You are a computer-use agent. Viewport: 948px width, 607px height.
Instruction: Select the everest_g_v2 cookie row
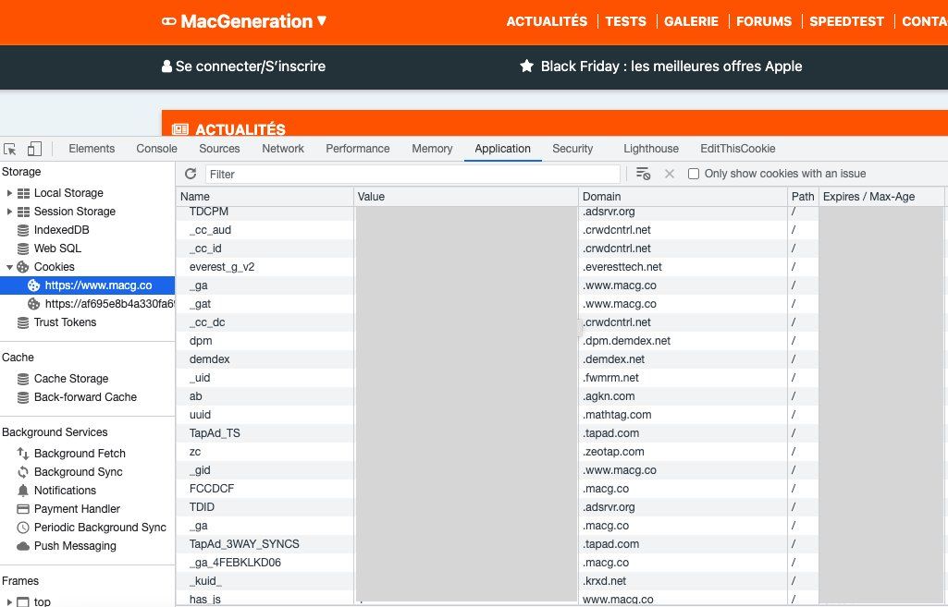[561, 267]
